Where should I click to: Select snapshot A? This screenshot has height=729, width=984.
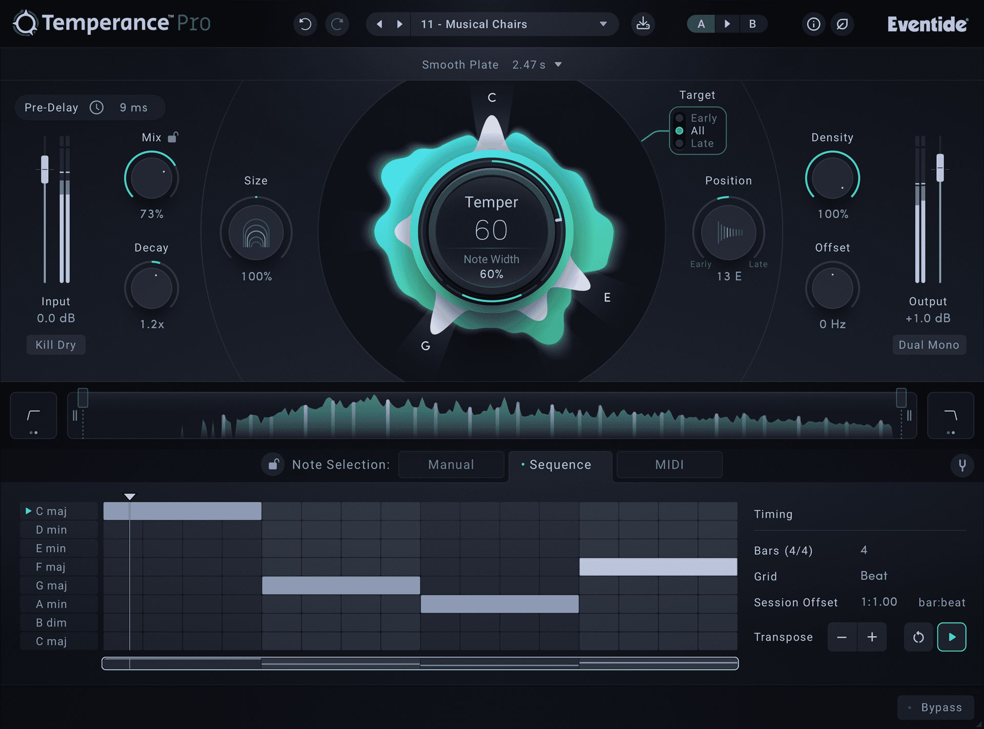(701, 24)
